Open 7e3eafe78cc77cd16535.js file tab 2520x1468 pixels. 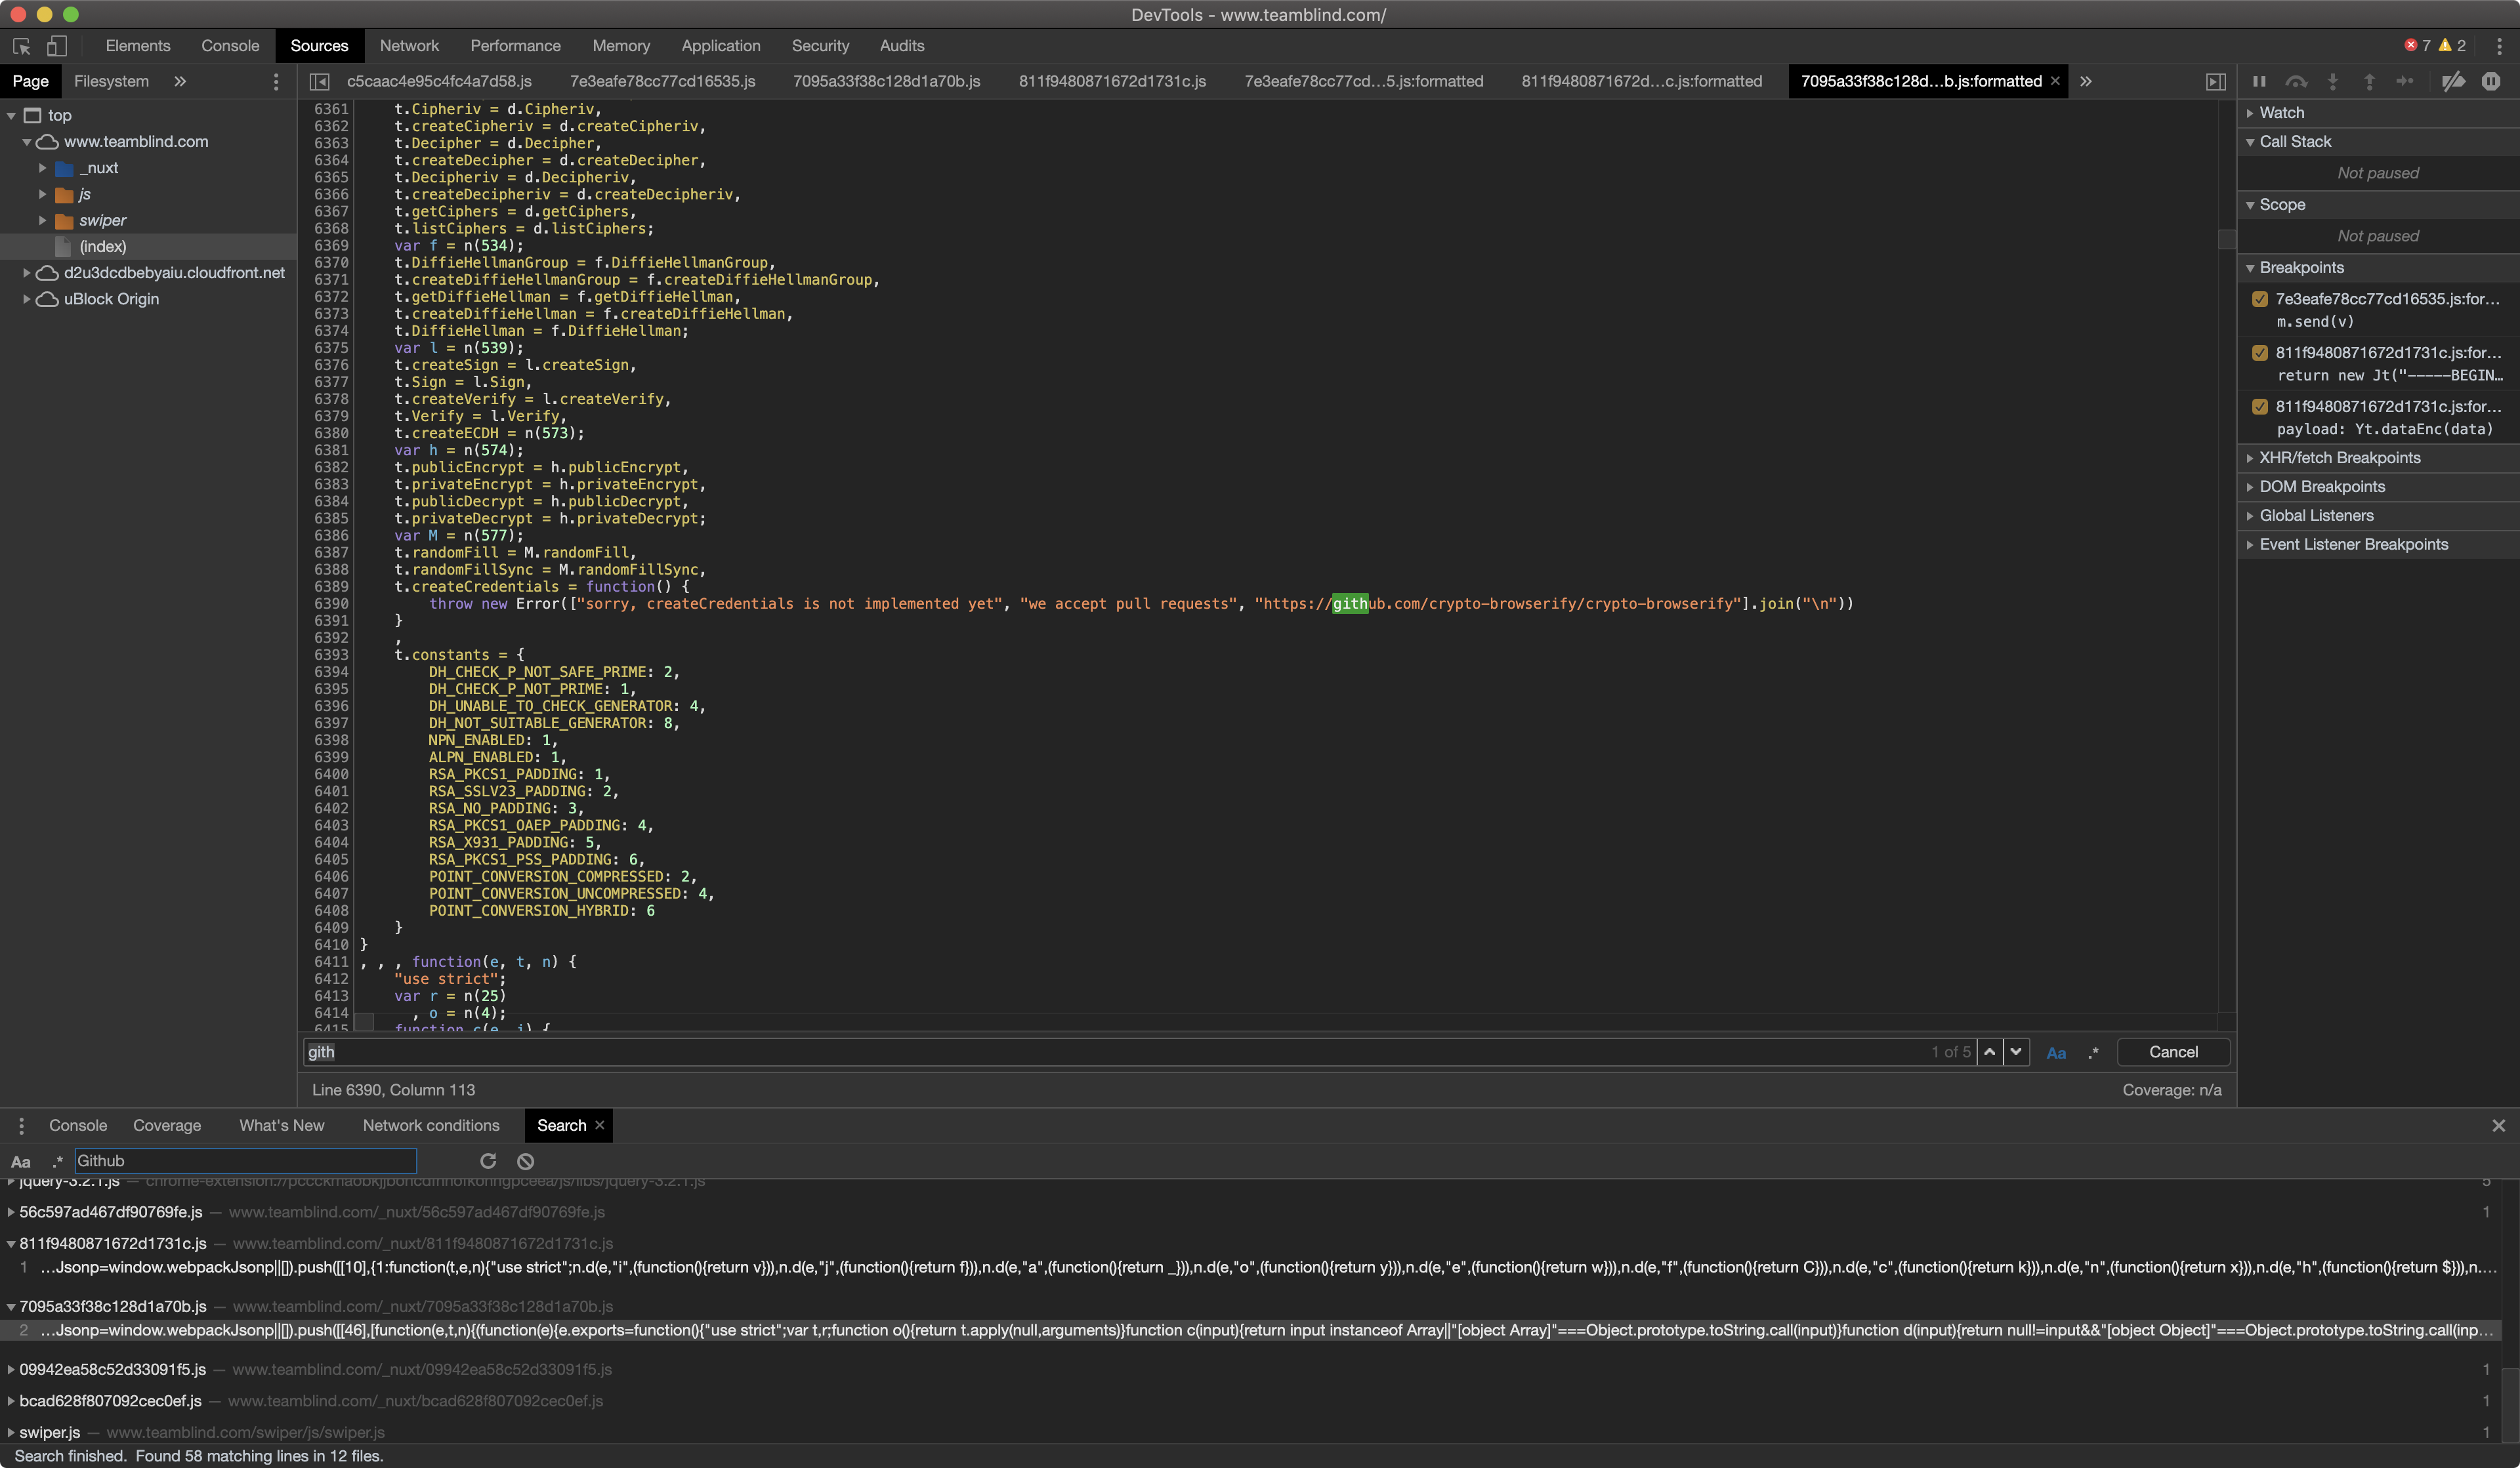pos(662,81)
